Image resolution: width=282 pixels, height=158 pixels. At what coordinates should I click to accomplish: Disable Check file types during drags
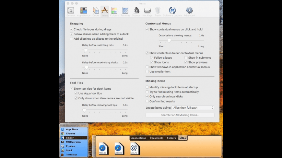tap(71, 29)
